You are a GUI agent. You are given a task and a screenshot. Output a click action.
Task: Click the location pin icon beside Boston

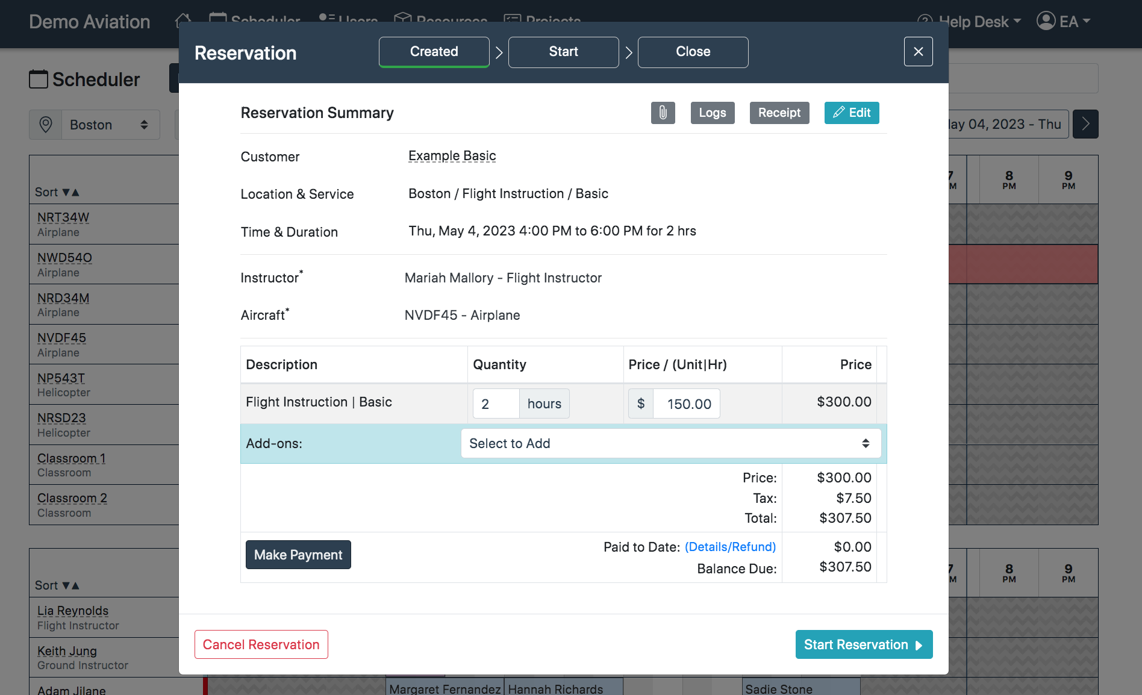[x=46, y=125]
